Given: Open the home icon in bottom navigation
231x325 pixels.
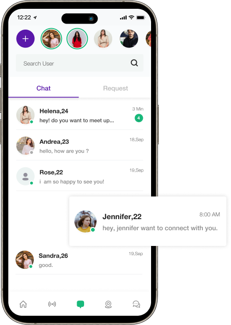Looking at the screenshot, I should 23,304.
